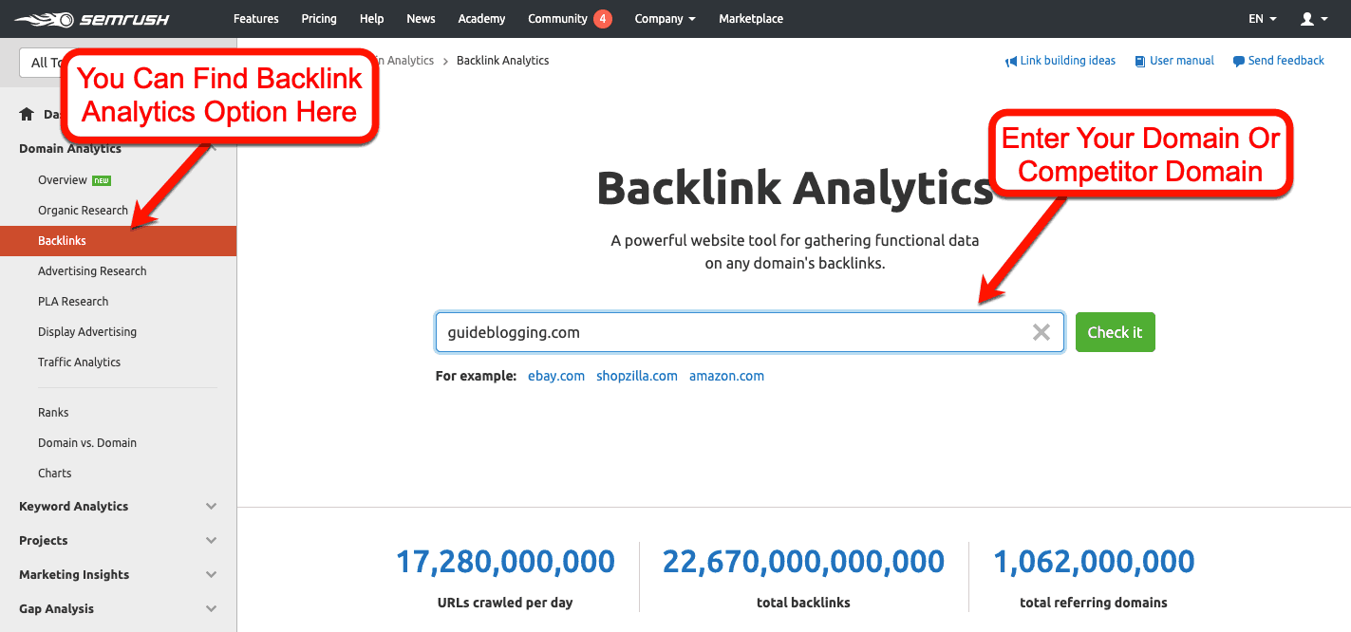Viewport: 1351px width, 632px height.
Task: Open Marketplace in the top menu
Action: 751,19
